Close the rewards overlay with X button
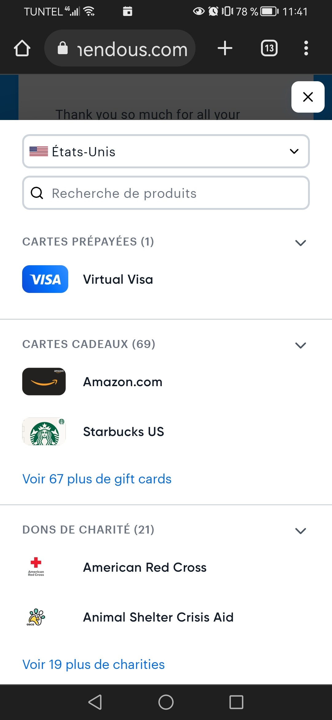The image size is (332, 720). point(308,97)
